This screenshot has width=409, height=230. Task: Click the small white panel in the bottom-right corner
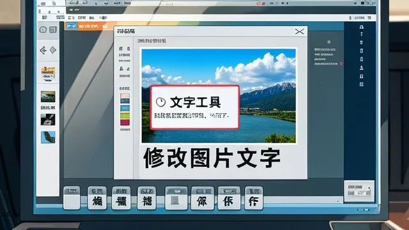point(359,191)
